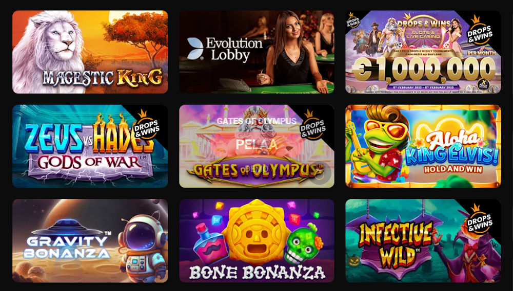Screen dimensions: 513x291
Task: Click Drops & Wins badge on Gates of Olympus
Action: [x=313, y=125]
